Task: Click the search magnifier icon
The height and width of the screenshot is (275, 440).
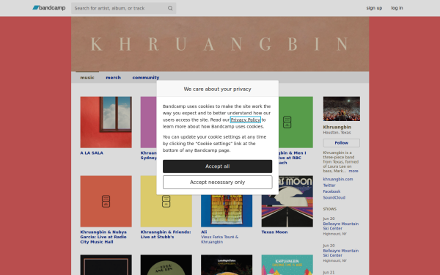Action: [x=170, y=8]
